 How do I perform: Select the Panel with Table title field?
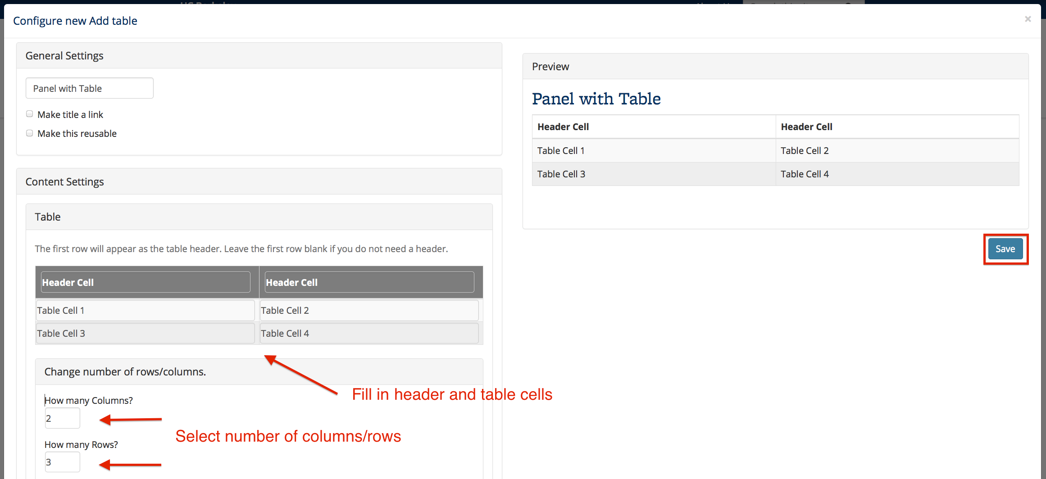pos(89,88)
